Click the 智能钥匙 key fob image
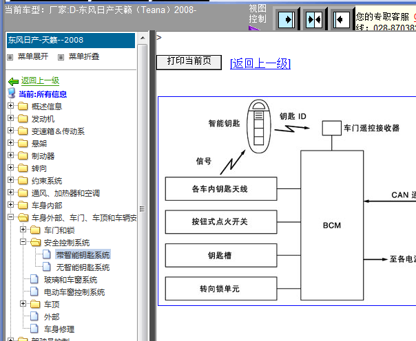This screenshot has height=341, width=416. point(259,126)
